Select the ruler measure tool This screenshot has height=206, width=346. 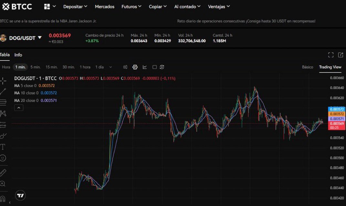(x=3, y=172)
